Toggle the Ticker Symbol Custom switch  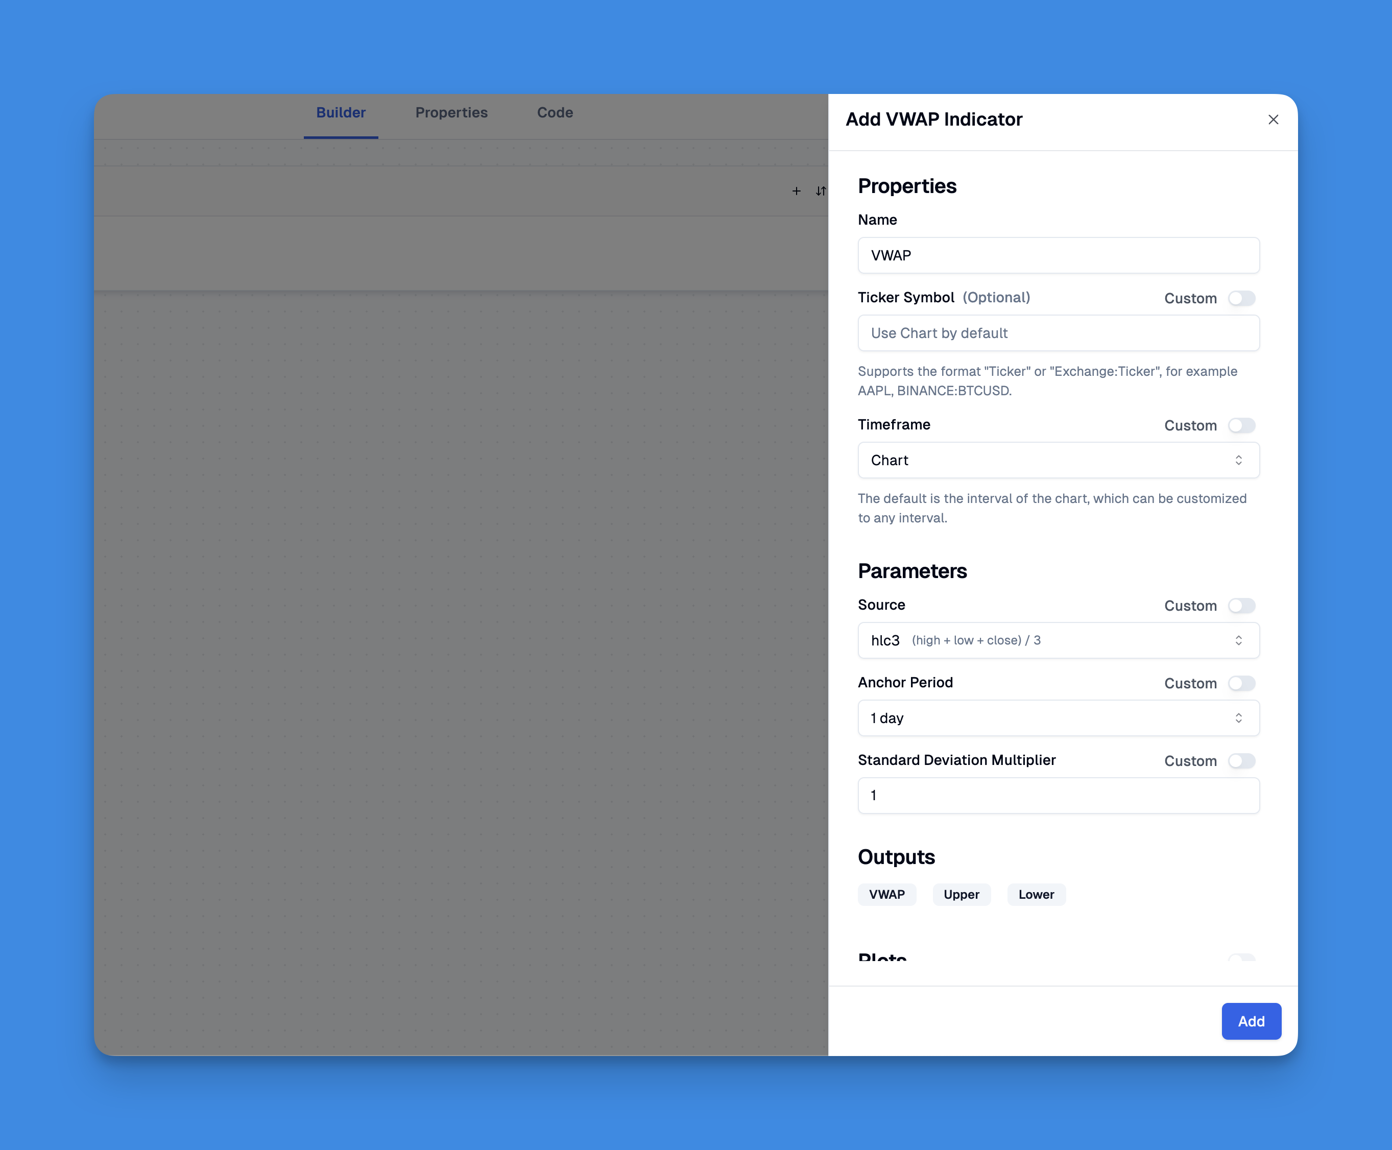(x=1243, y=298)
